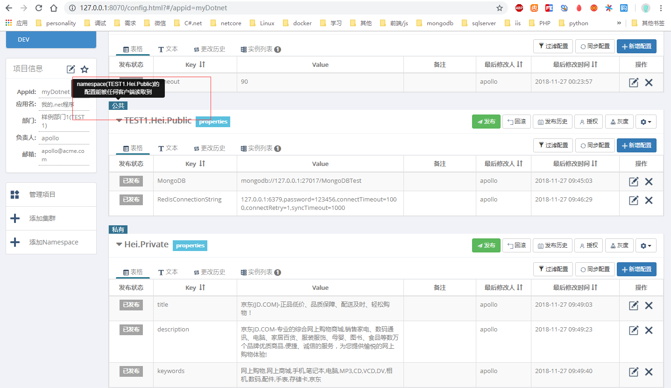671x388 pixels.
Task: Click 授权 for Hei.Private
Action: coord(588,245)
